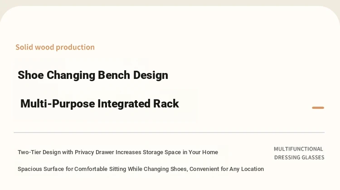340x190 pixels.
Task: Click the "Spacious Surface for Comfortable Sitting" sentence
Action: [x=141, y=169]
